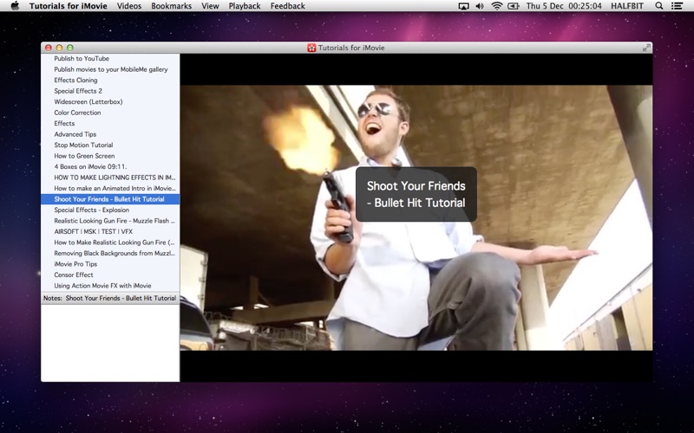Minimize the window with the yellow button
Viewport: 694px width, 433px height.
(59, 48)
